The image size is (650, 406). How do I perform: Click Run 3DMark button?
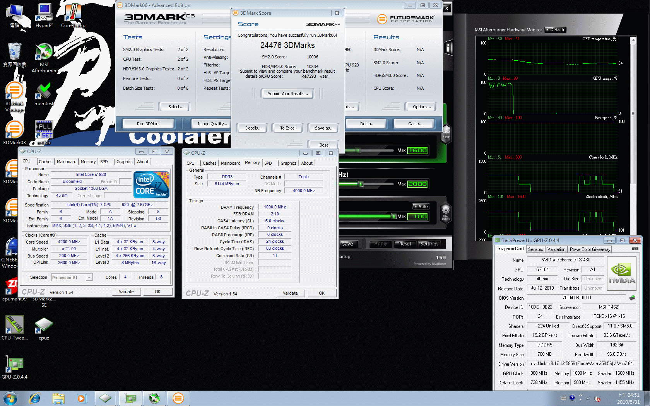pos(148,124)
